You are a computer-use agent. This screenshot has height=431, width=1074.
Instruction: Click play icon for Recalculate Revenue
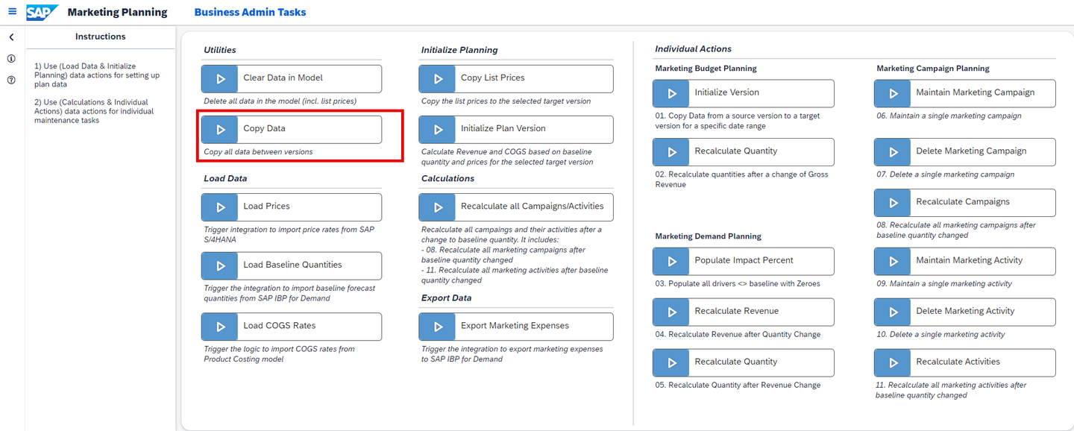coord(671,312)
